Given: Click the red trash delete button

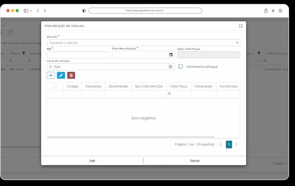Looking at the screenshot, I should [71, 75].
